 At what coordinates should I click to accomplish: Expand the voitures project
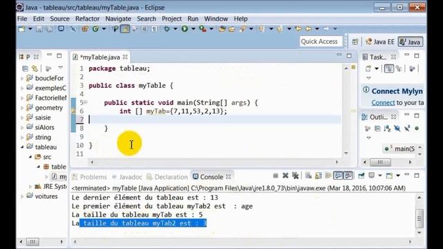click(22, 196)
